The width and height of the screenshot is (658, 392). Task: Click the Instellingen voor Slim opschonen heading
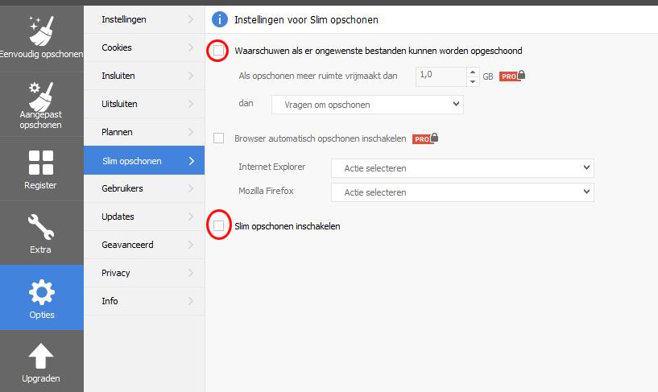[x=306, y=19]
